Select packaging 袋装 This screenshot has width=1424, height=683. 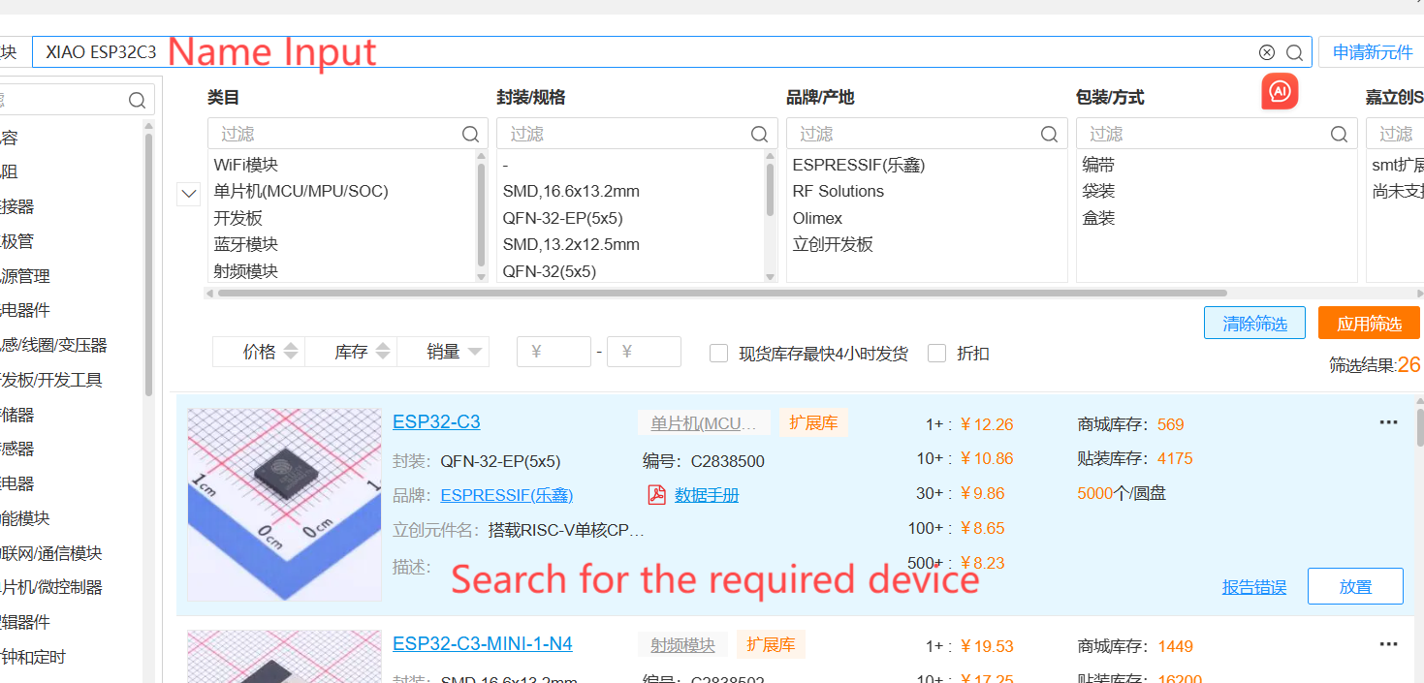coord(1098,191)
